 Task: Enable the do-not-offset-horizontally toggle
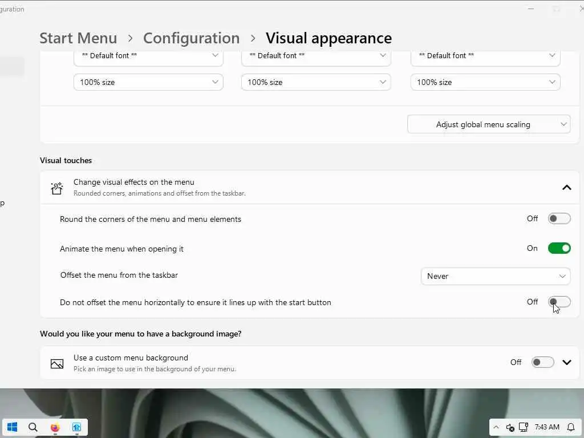(559, 302)
